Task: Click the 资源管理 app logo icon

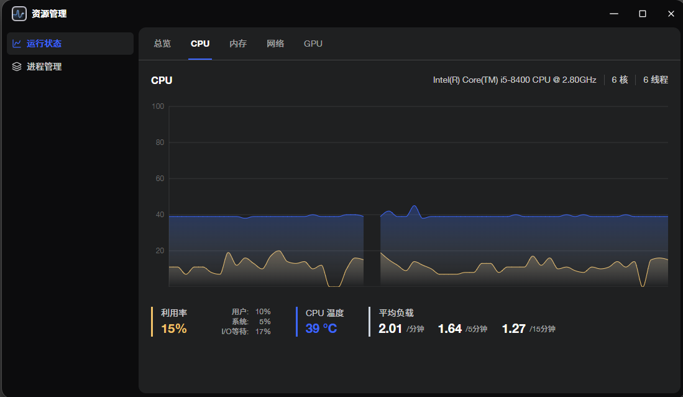Action: click(19, 14)
